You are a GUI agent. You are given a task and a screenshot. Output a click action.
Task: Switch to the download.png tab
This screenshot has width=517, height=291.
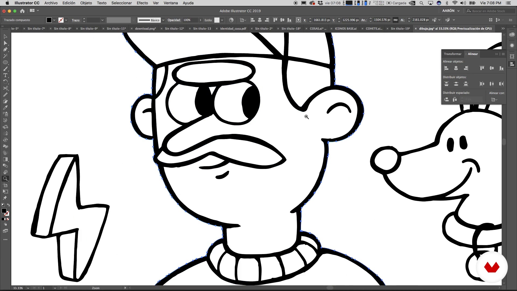coord(145,29)
